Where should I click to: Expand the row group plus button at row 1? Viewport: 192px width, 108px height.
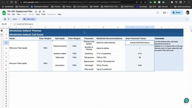coord(1,31)
